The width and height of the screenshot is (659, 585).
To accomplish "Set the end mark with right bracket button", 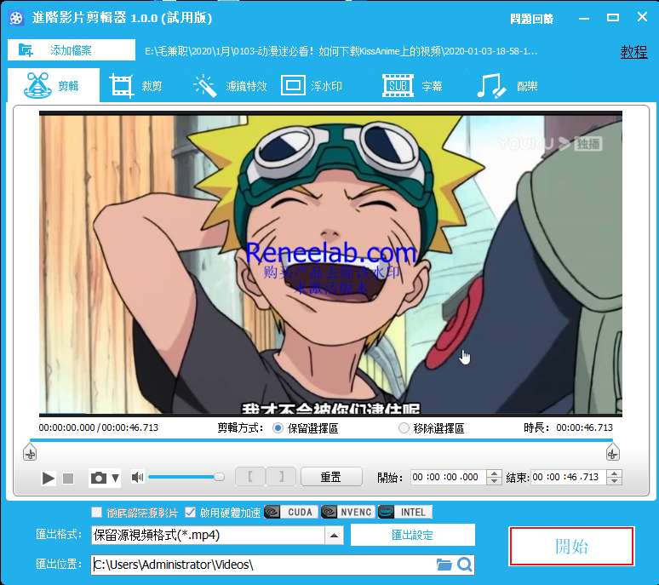I will [281, 477].
